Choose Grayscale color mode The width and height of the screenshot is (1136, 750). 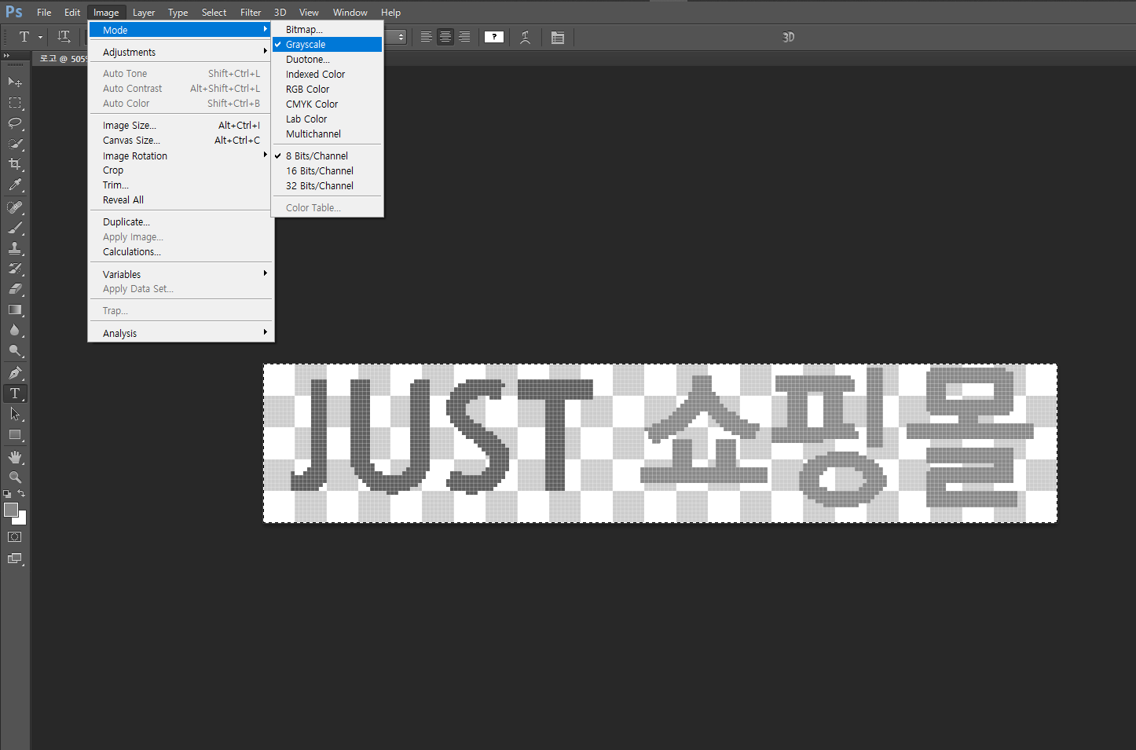click(328, 45)
